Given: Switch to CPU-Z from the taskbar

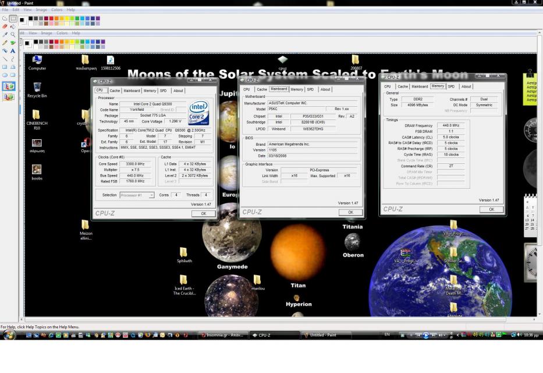Looking at the screenshot, I should (x=275, y=335).
